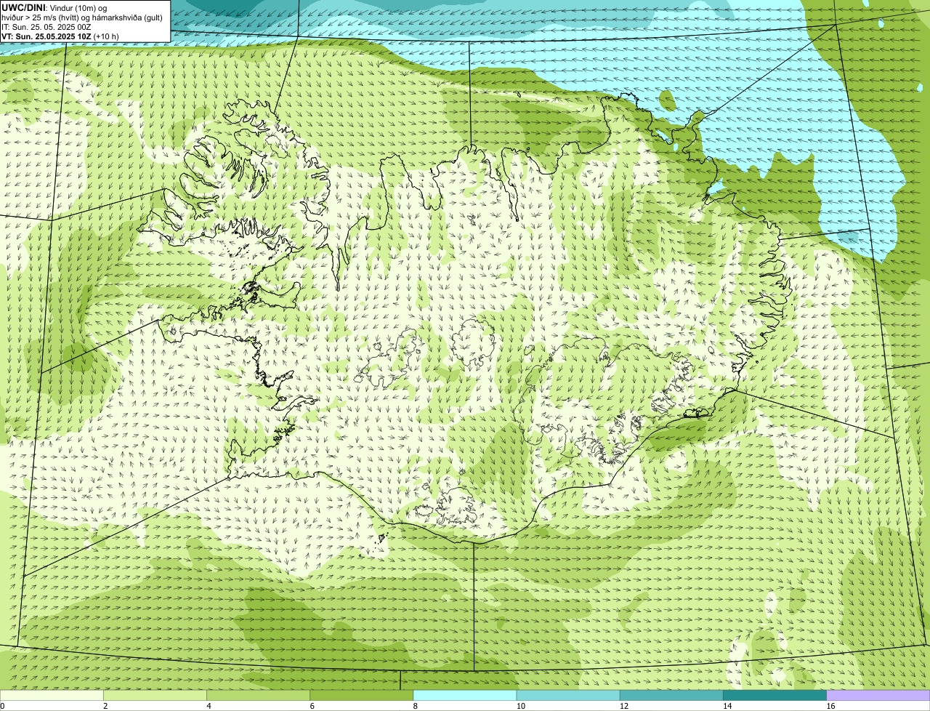This screenshot has height=711, width=930.
Task: Click the legend label "4"
Action: pyautogui.click(x=209, y=706)
